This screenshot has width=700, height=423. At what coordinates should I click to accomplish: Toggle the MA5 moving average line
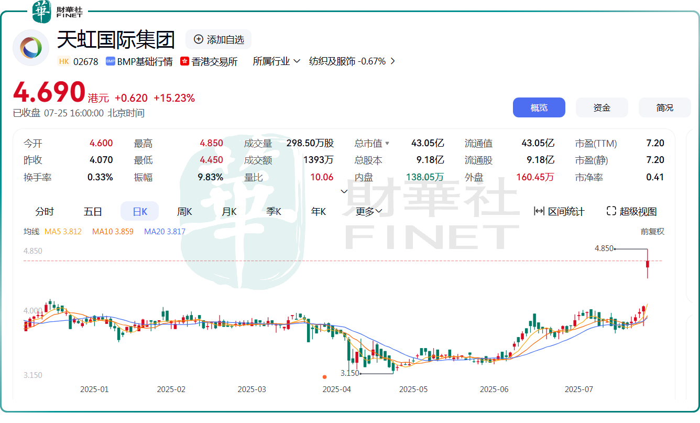click(x=63, y=231)
